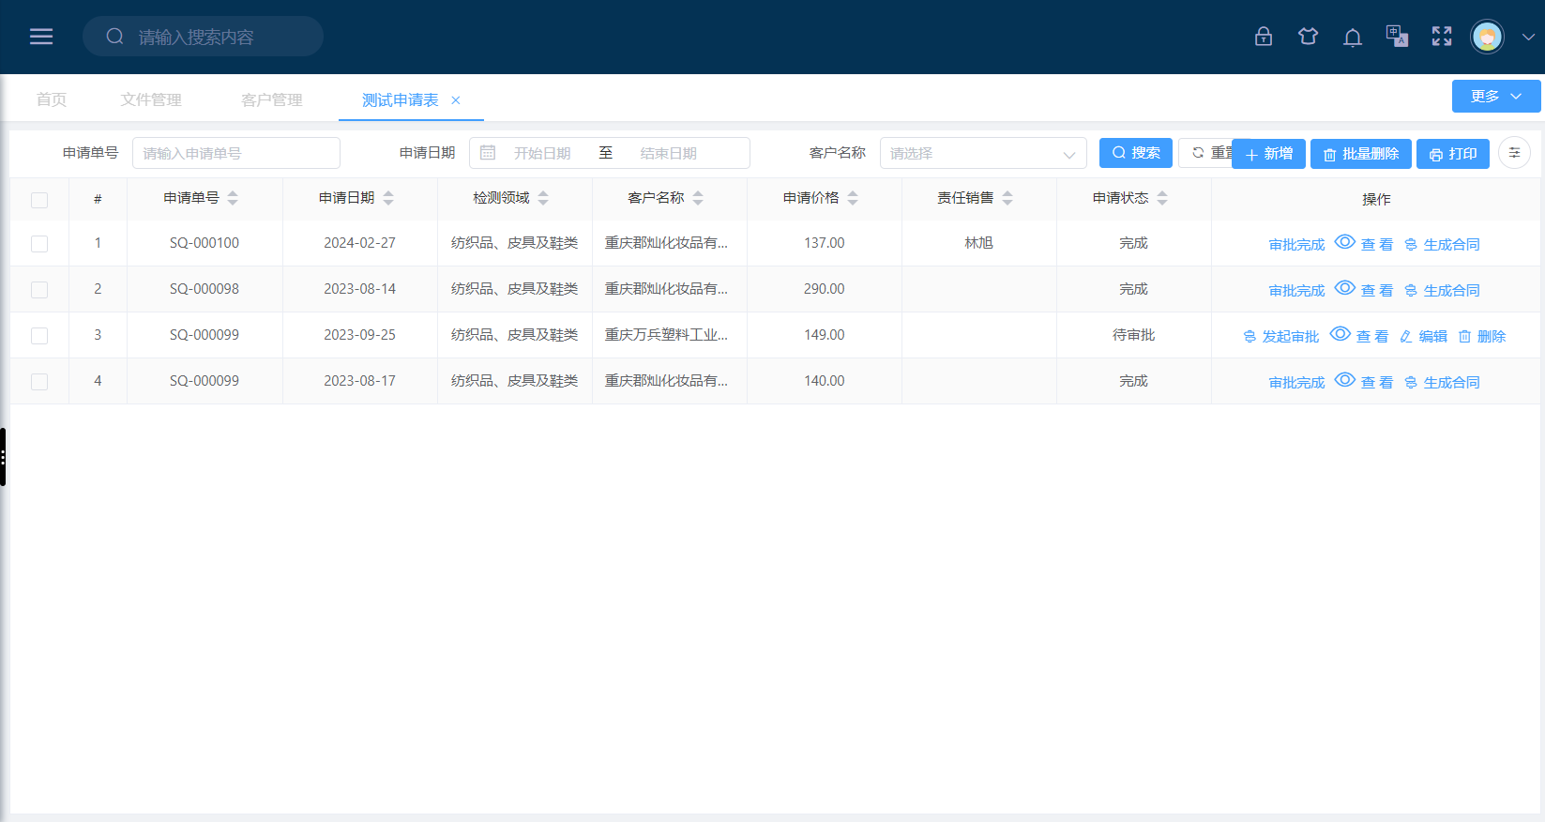Click the language translate icon
1545x822 pixels.
(1397, 37)
